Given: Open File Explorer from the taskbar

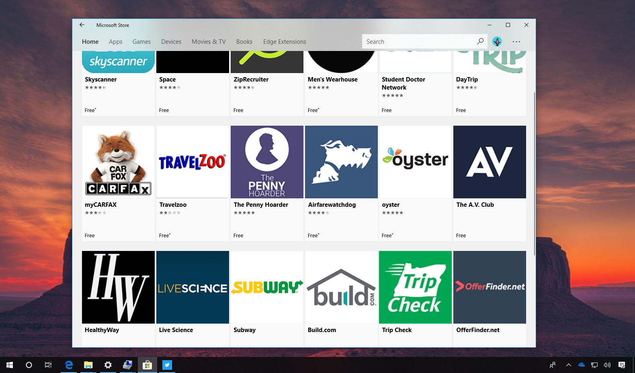Looking at the screenshot, I should [88, 365].
